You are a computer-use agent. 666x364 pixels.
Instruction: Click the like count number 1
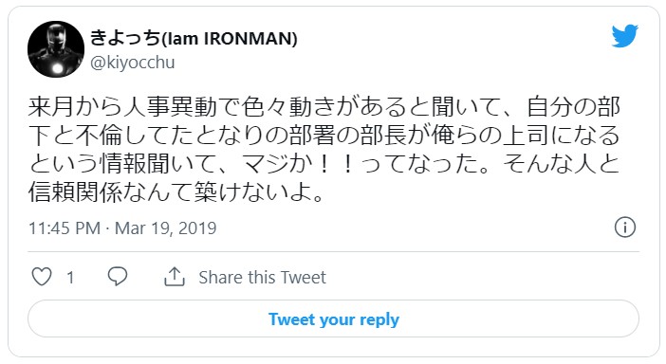tap(70, 278)
